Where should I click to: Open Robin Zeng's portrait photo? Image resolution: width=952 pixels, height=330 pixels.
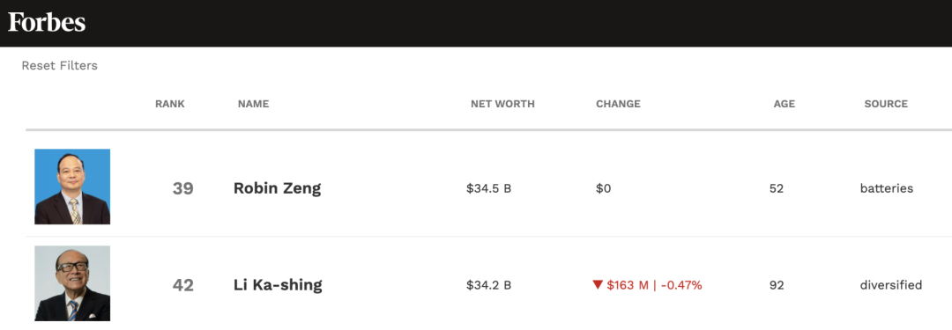(72, 187)
